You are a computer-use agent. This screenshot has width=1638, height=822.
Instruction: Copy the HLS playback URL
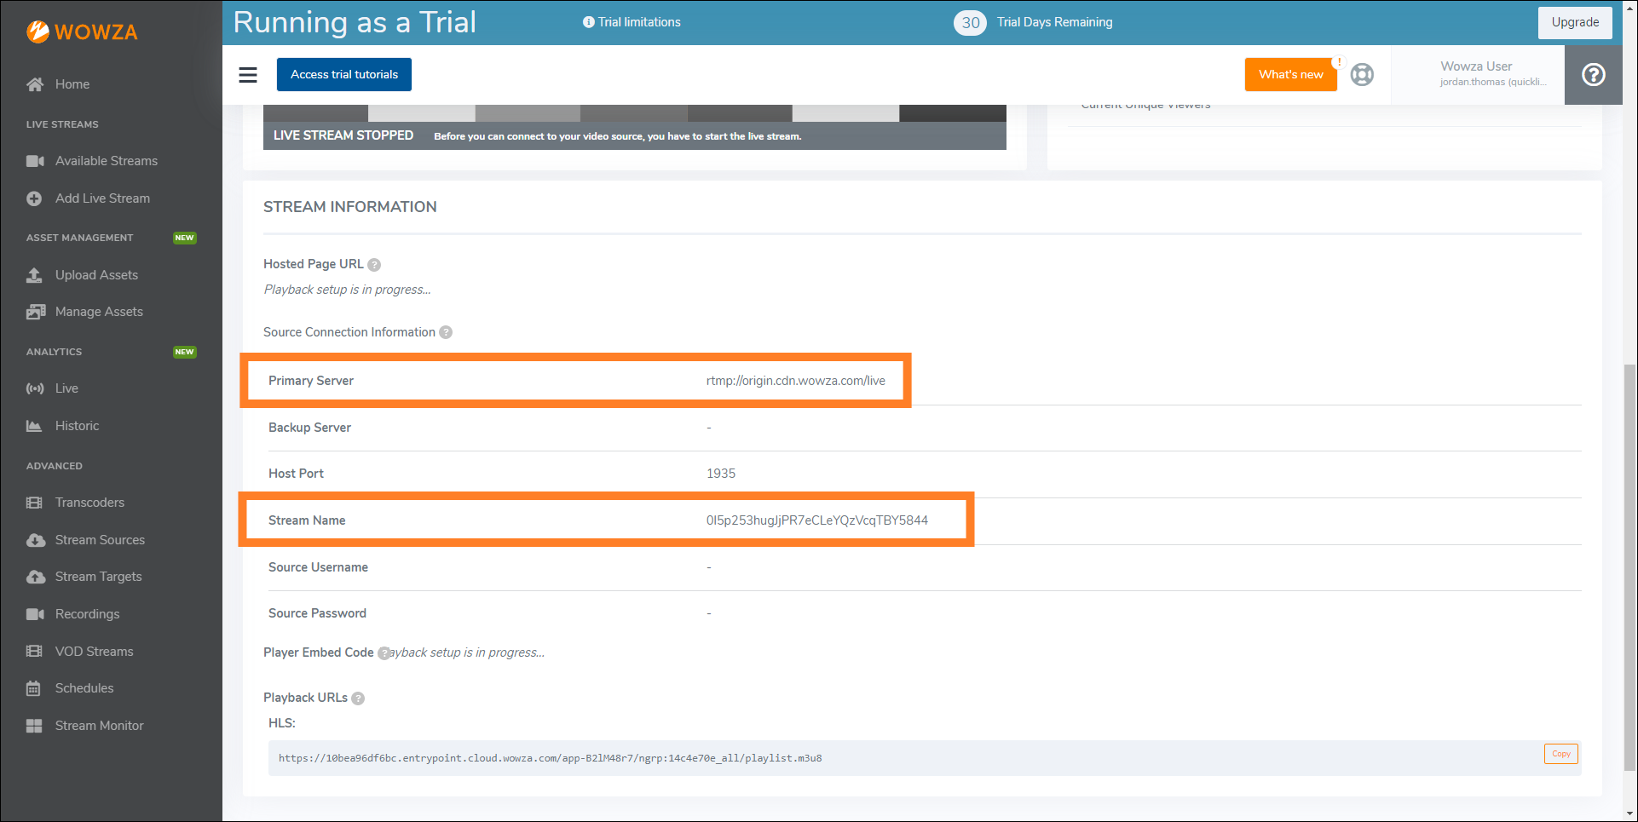coord(1560,754)
